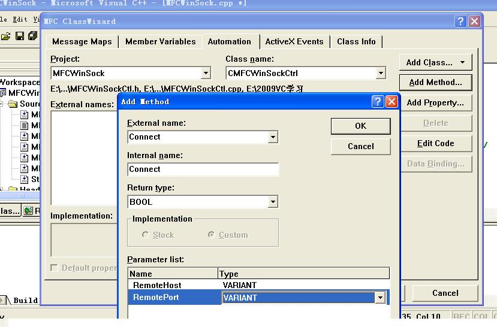
Task: Open the Class name dropdown
Action: pos(381,73)
